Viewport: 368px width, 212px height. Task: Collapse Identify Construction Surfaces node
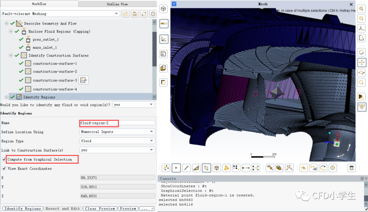(x=11, y=55)
